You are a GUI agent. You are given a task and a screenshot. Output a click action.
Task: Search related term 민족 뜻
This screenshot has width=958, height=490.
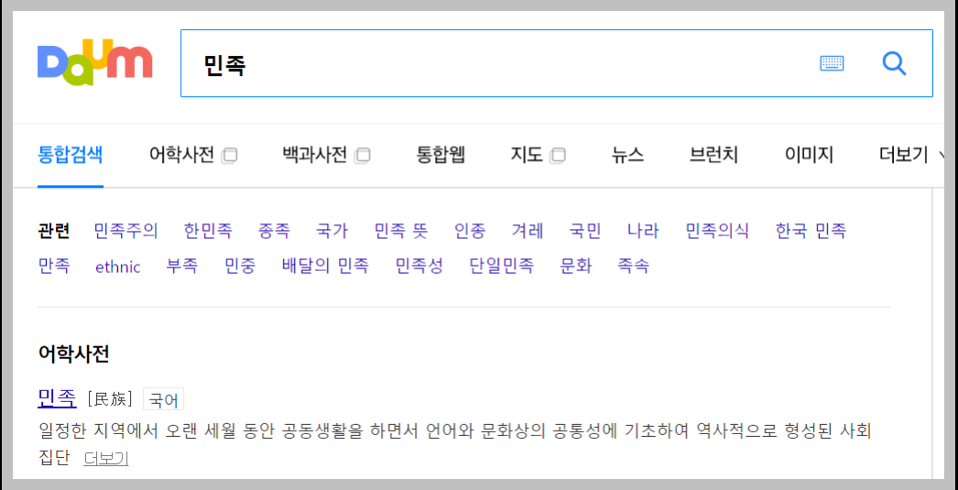(x=401, y=231)
